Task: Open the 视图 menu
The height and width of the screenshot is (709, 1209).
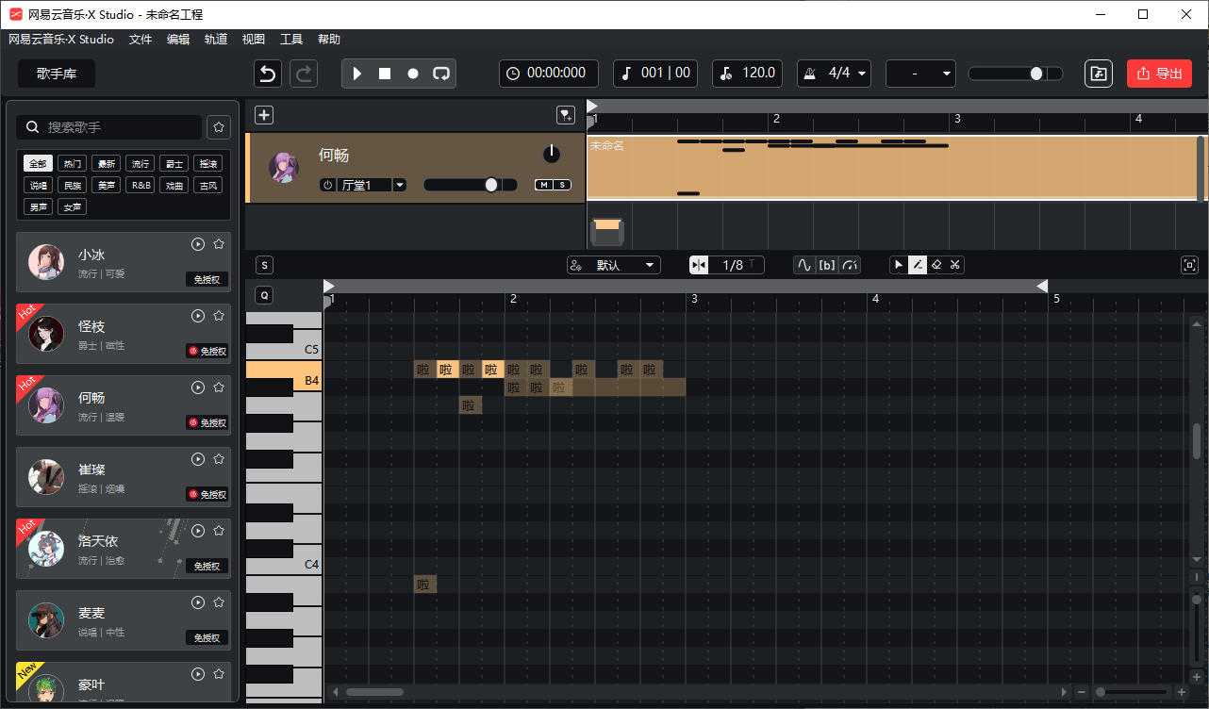Action: point(254,40)
